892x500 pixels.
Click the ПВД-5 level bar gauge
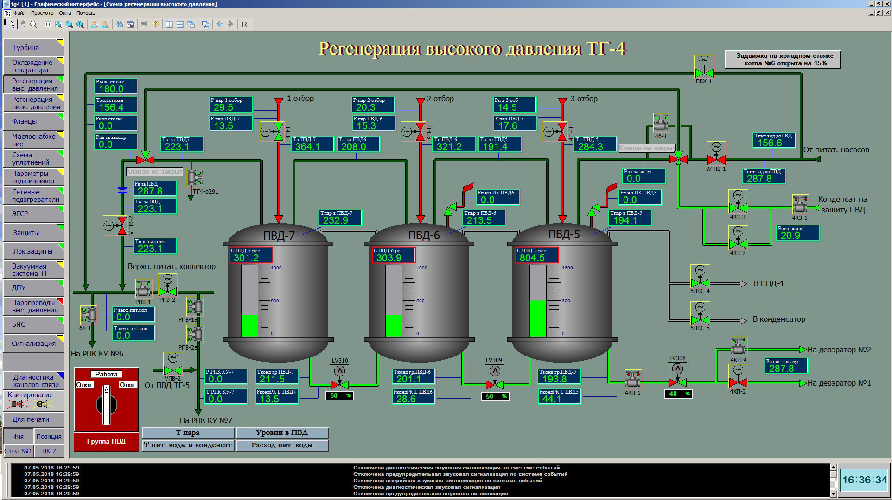538,301
